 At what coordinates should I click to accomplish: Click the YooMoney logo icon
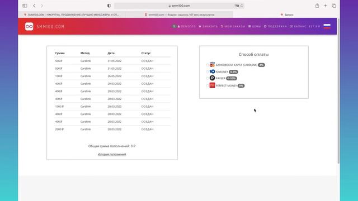[213, 71]
